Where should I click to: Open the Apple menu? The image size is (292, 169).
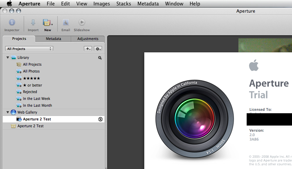tap(10, 3)
